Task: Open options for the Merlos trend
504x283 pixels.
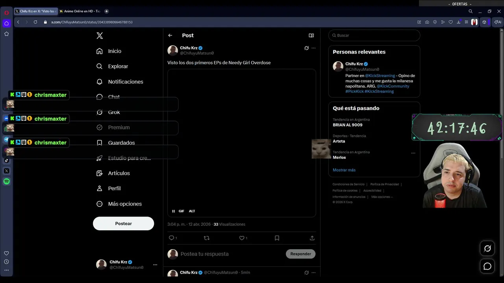Action: point(413,153)
